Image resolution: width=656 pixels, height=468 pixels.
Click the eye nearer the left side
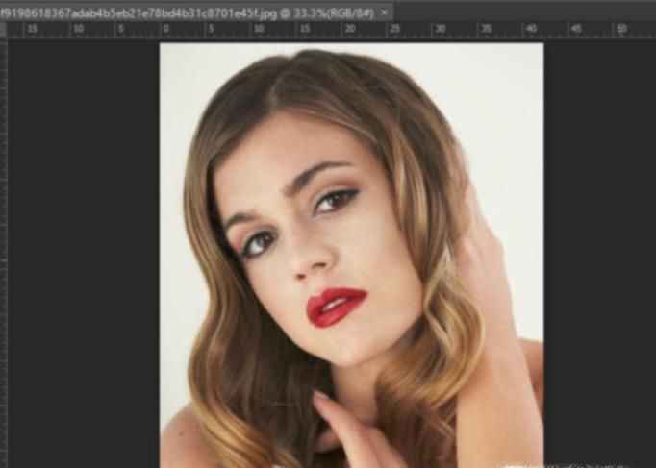(x=258, y=244)
